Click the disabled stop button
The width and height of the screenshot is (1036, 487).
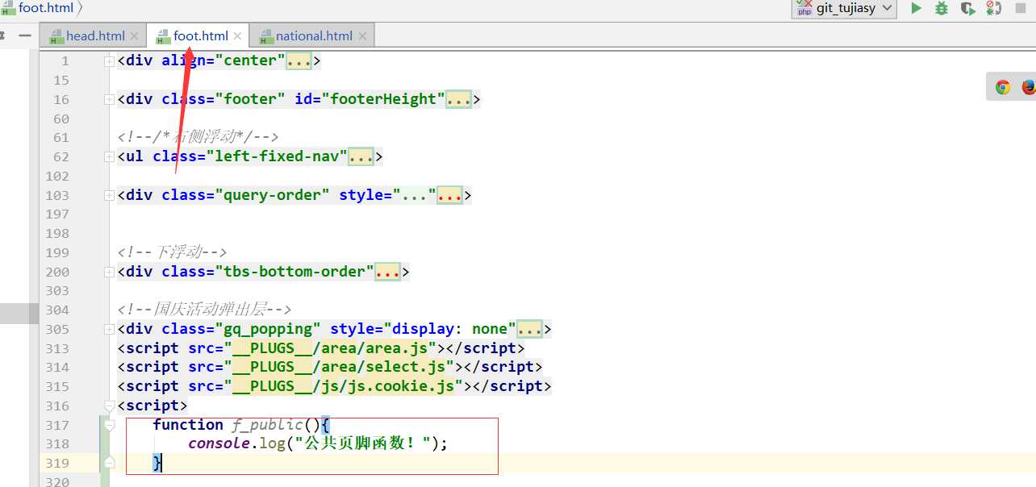(x=1019, y=8)
